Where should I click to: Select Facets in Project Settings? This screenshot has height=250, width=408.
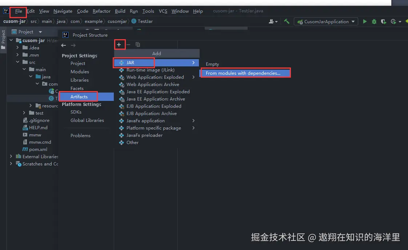(x=77, y=88)
